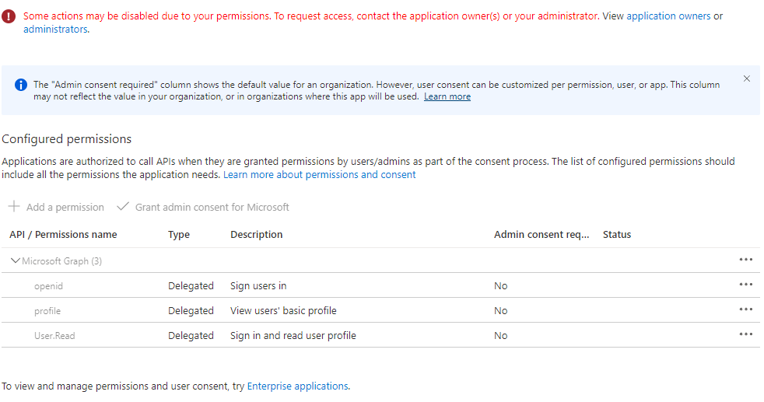Go to Enterprise applications
The image size is (764, 402).
click(297, 386)
